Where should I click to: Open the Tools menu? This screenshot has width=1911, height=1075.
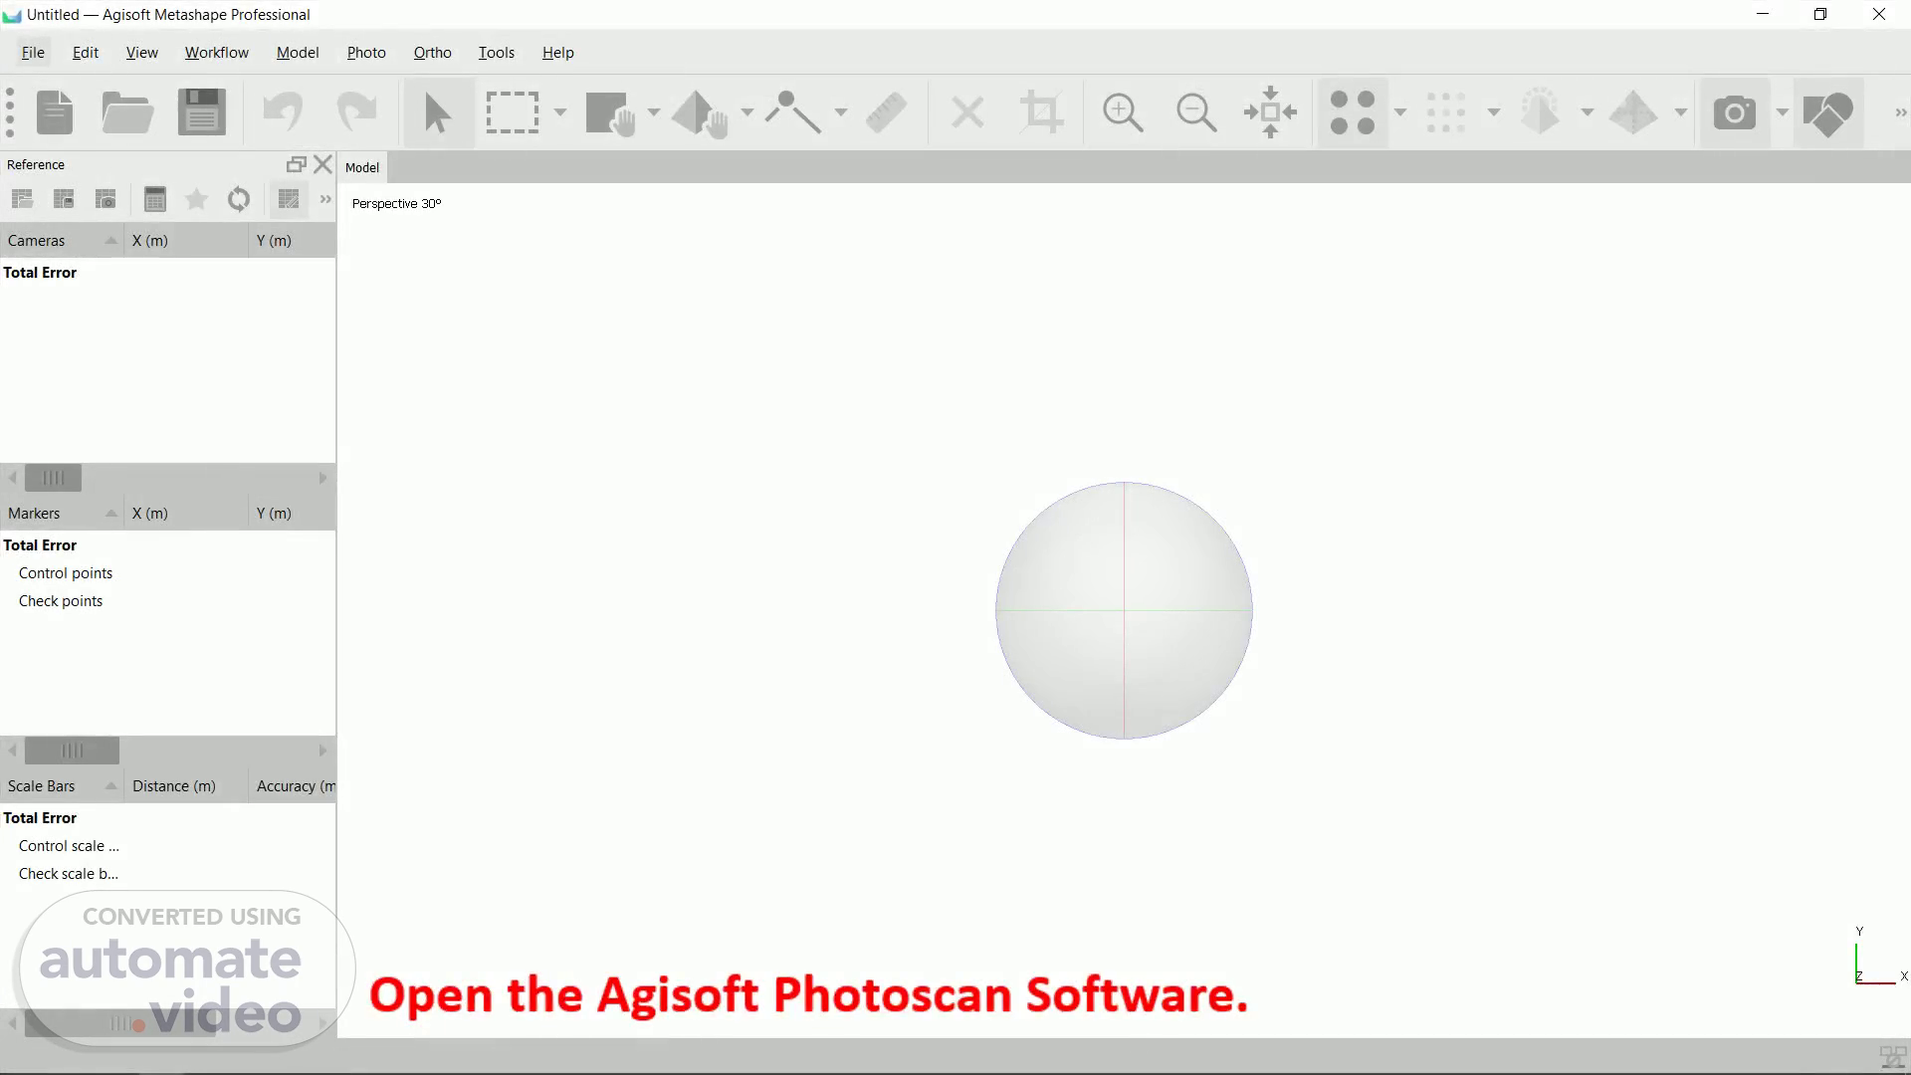[x=496, y=53]
